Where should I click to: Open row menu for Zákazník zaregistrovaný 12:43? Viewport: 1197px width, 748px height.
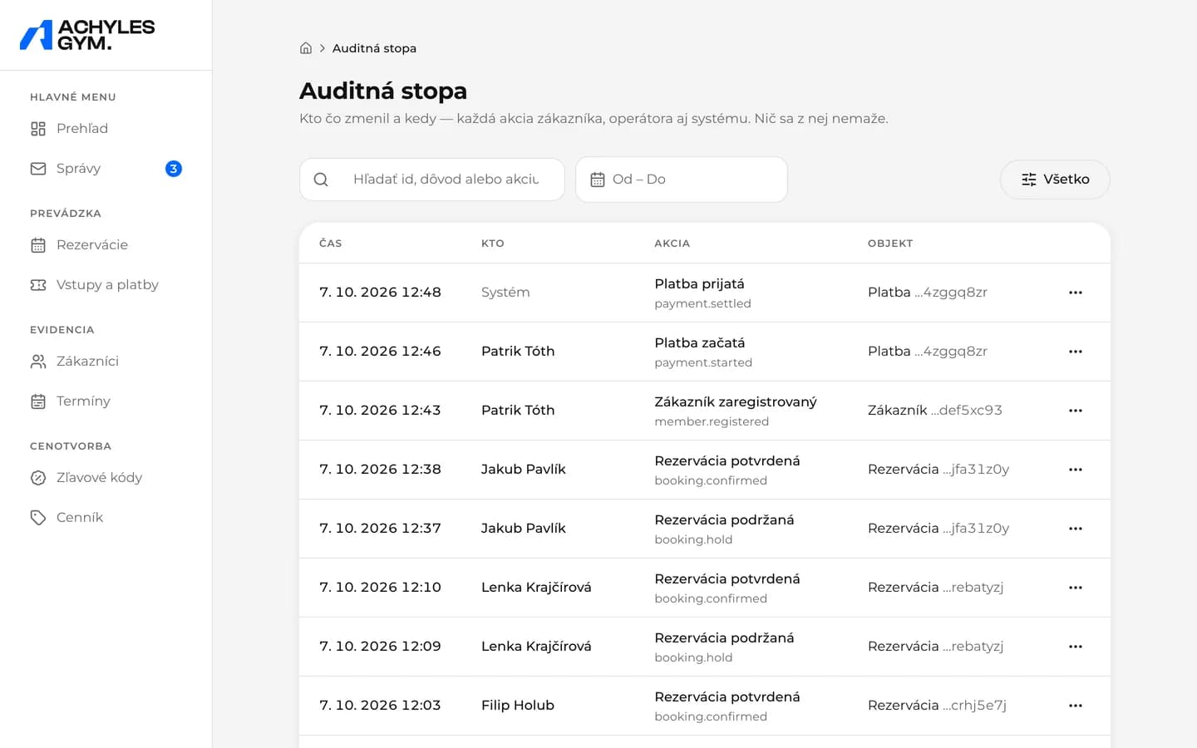(x=1076, y=411)
